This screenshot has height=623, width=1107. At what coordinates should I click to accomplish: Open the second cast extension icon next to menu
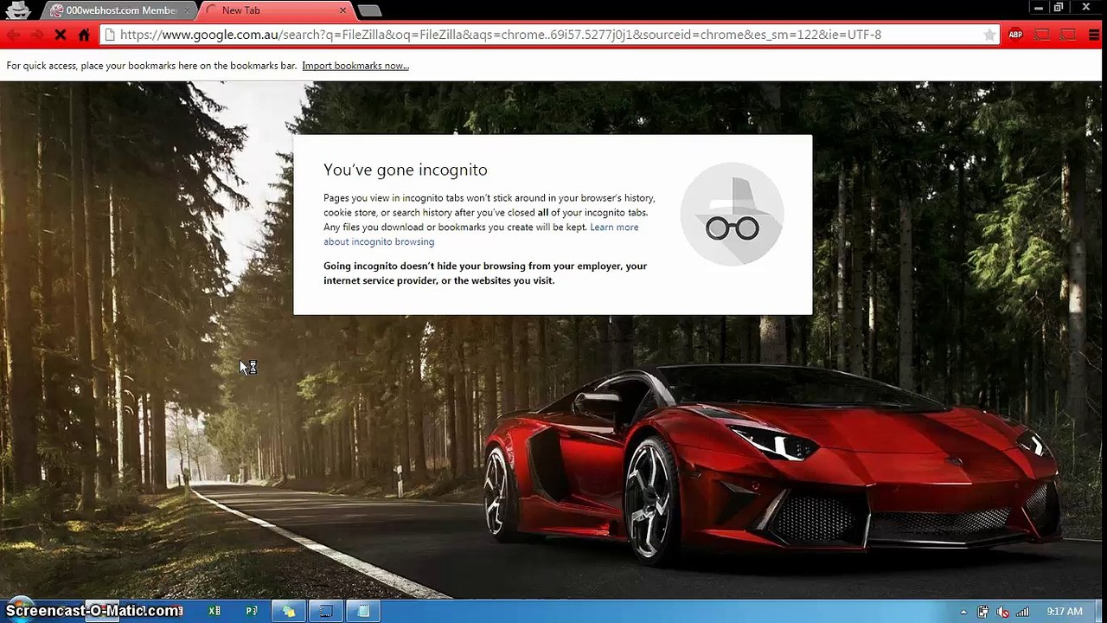tap(1068, 35)
